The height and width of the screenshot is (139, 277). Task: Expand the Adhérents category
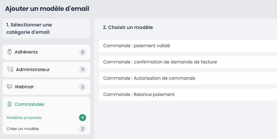coord(46,52)
